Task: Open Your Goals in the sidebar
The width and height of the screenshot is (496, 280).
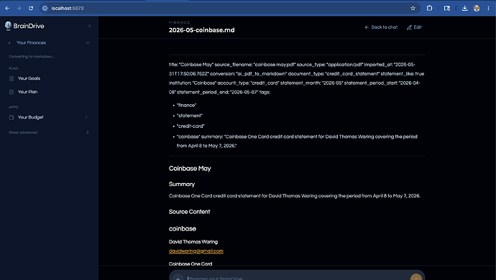Action: pyautogui.click(x=29, y=78)
